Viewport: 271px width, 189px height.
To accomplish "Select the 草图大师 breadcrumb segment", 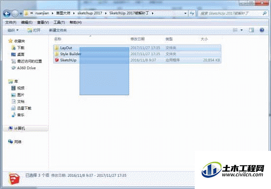I will 63,13.
